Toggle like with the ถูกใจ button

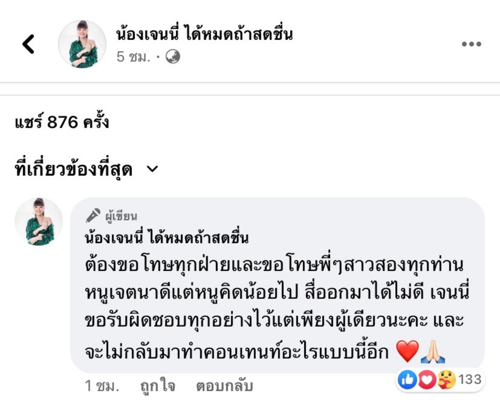tap(157, 386)
